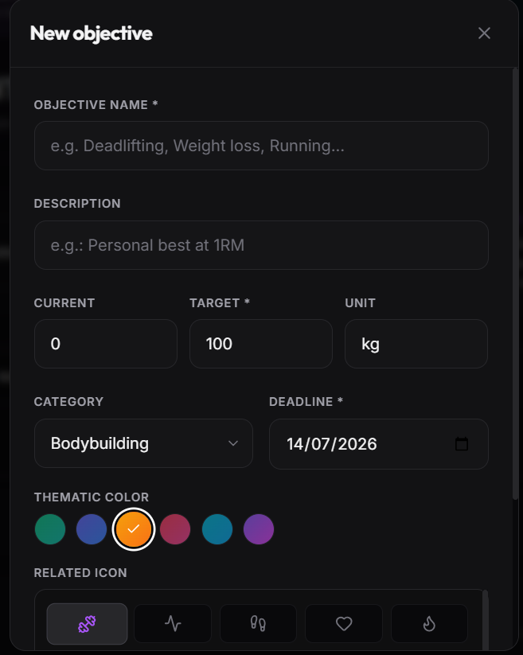Pick the blue thematic color
The image size is (523, 655).
point(92,529)
